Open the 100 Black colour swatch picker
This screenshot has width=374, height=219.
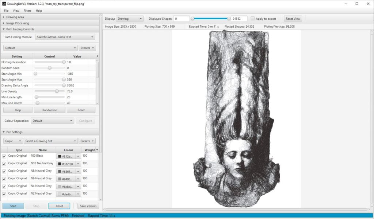coord(68,156)
